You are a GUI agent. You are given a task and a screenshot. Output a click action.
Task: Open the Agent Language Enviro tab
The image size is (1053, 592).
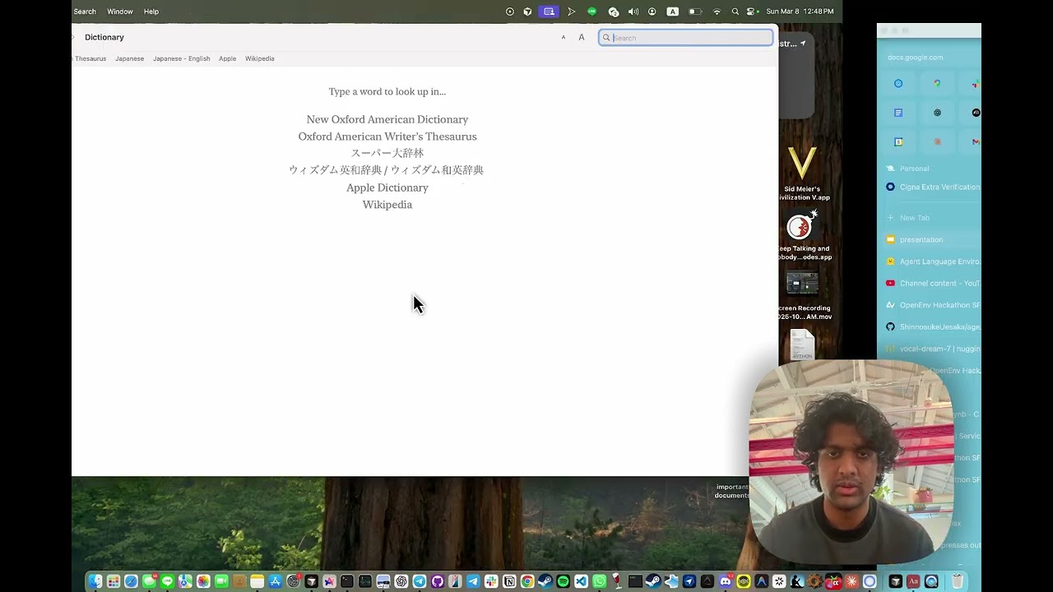pyautogui.click(x=933, y=261)
